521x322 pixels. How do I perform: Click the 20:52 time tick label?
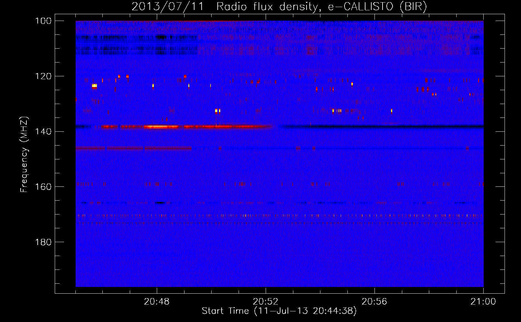coord(266,302)
